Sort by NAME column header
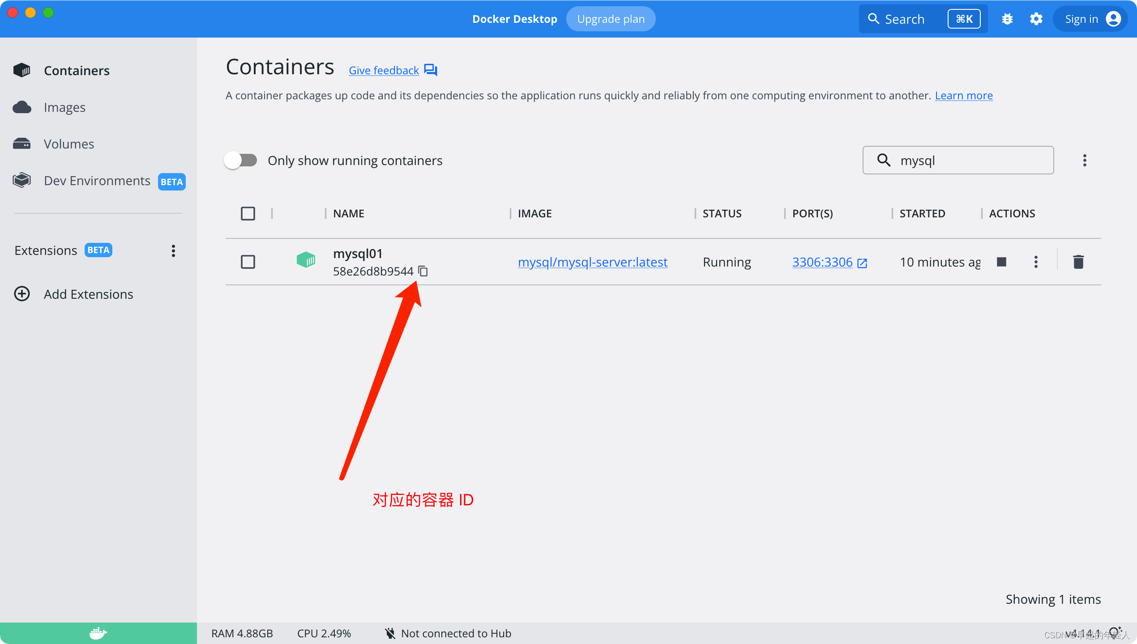This screenshot has height=644, width=1137. (x=348, y=213)
